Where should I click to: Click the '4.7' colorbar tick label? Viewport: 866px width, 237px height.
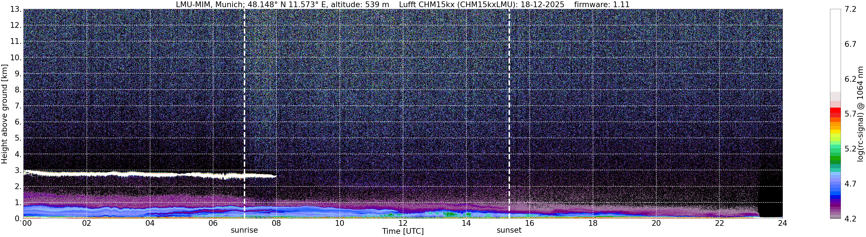pyautogui.click(x=850, y=183)
